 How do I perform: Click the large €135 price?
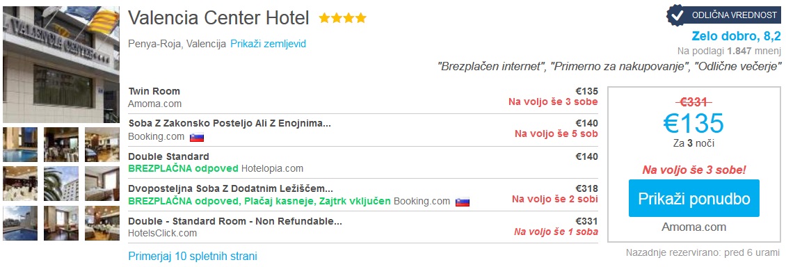pos(693,123)
